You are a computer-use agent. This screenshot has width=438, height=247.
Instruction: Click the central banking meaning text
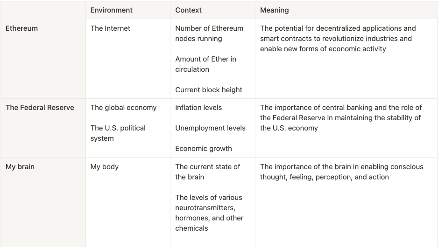(x=341, y=117)
